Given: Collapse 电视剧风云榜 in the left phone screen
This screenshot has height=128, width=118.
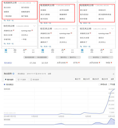Looking at the screenshot, I should [34, 3].
